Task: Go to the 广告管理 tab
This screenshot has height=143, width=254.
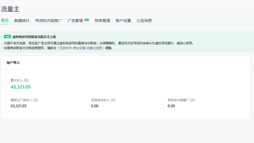Action: 75,20
